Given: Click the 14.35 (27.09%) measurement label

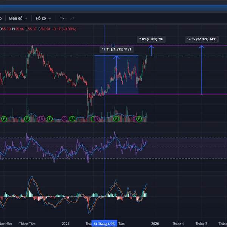Looking at the screenshot, I should tap(202, 39).
